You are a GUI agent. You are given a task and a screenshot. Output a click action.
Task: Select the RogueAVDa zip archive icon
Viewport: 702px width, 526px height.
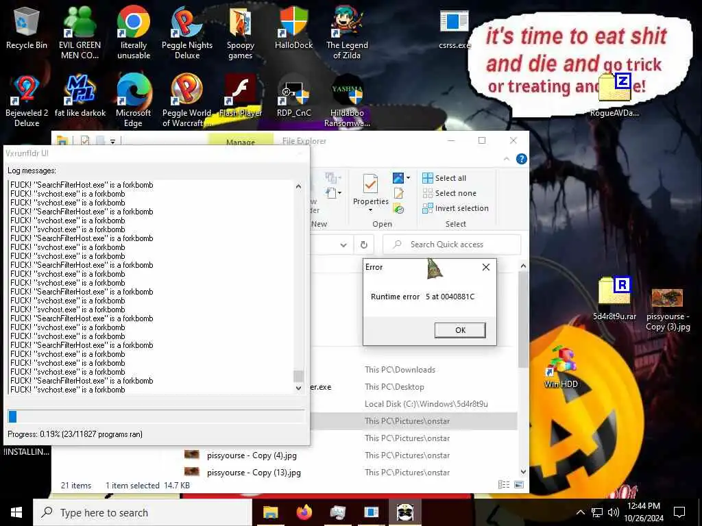tap(615, 94)
